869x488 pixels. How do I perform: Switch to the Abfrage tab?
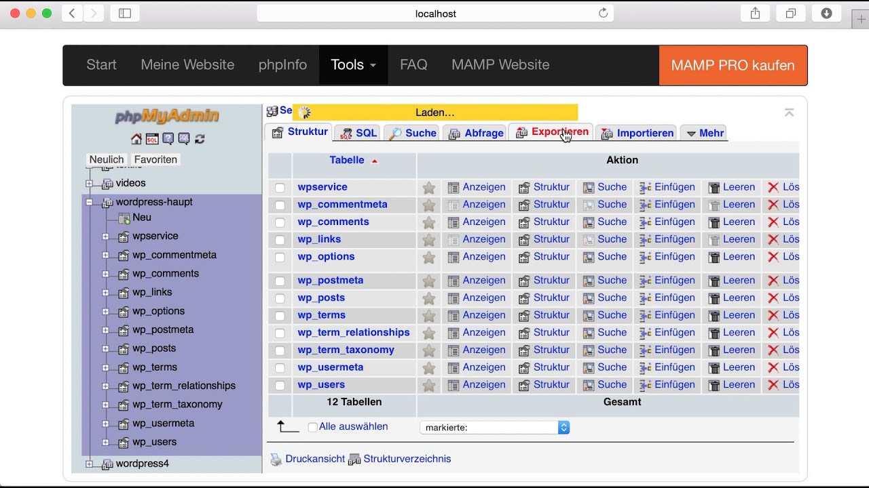tap(476, 133)
